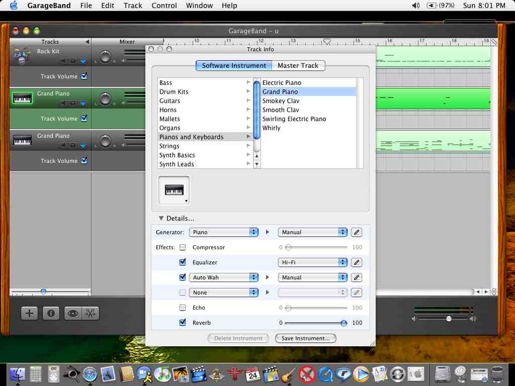515x386 pixels.
Task: Click the category list scroll down arrow
Action: coord(257,164)
